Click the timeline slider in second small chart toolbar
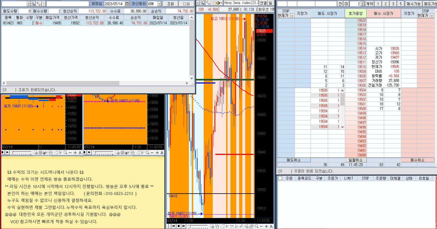The width and height of the screenshot is (437, 229). click(103, 153)
